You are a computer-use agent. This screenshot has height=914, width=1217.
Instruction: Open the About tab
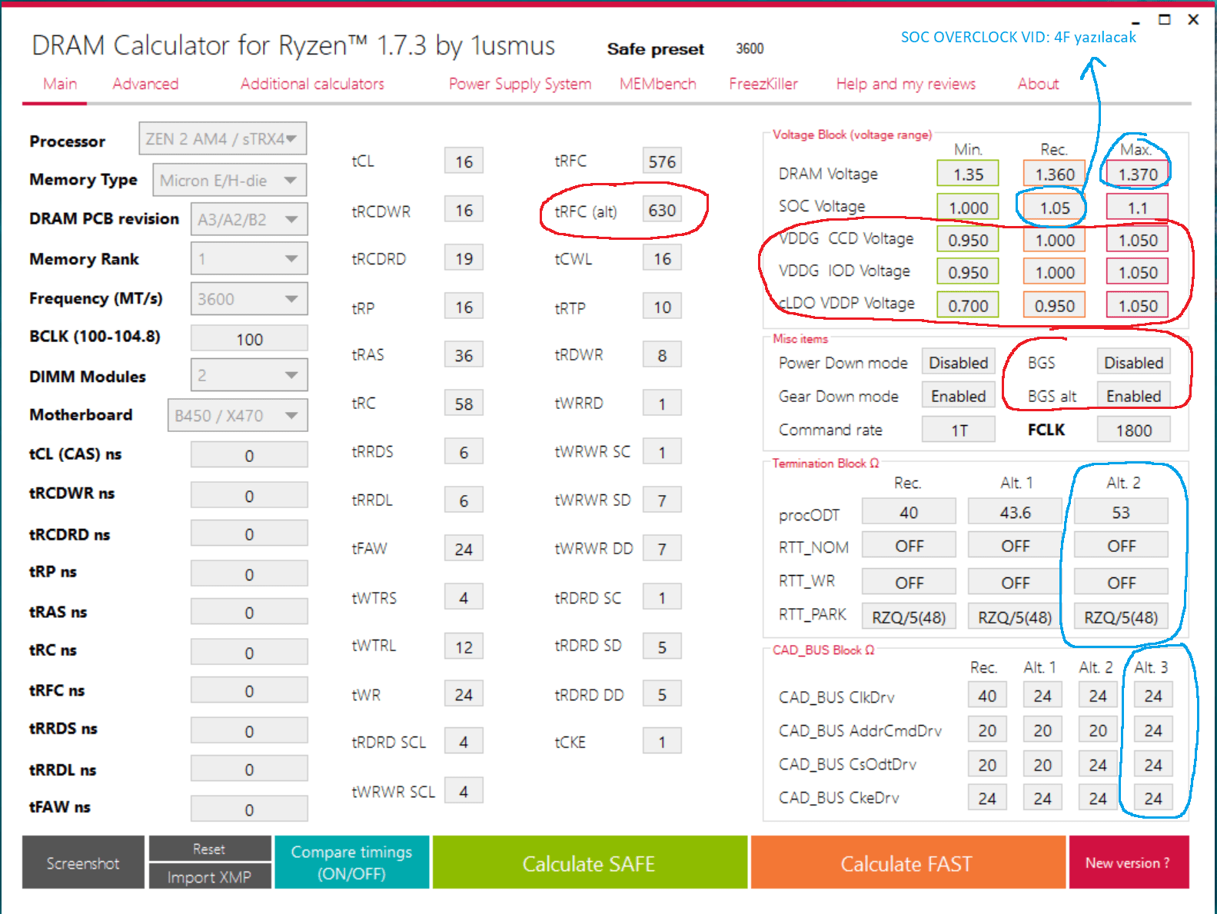(x=1038, y=84)
